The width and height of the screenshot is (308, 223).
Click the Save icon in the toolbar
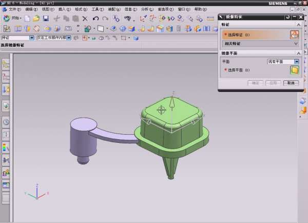(46, 18)
